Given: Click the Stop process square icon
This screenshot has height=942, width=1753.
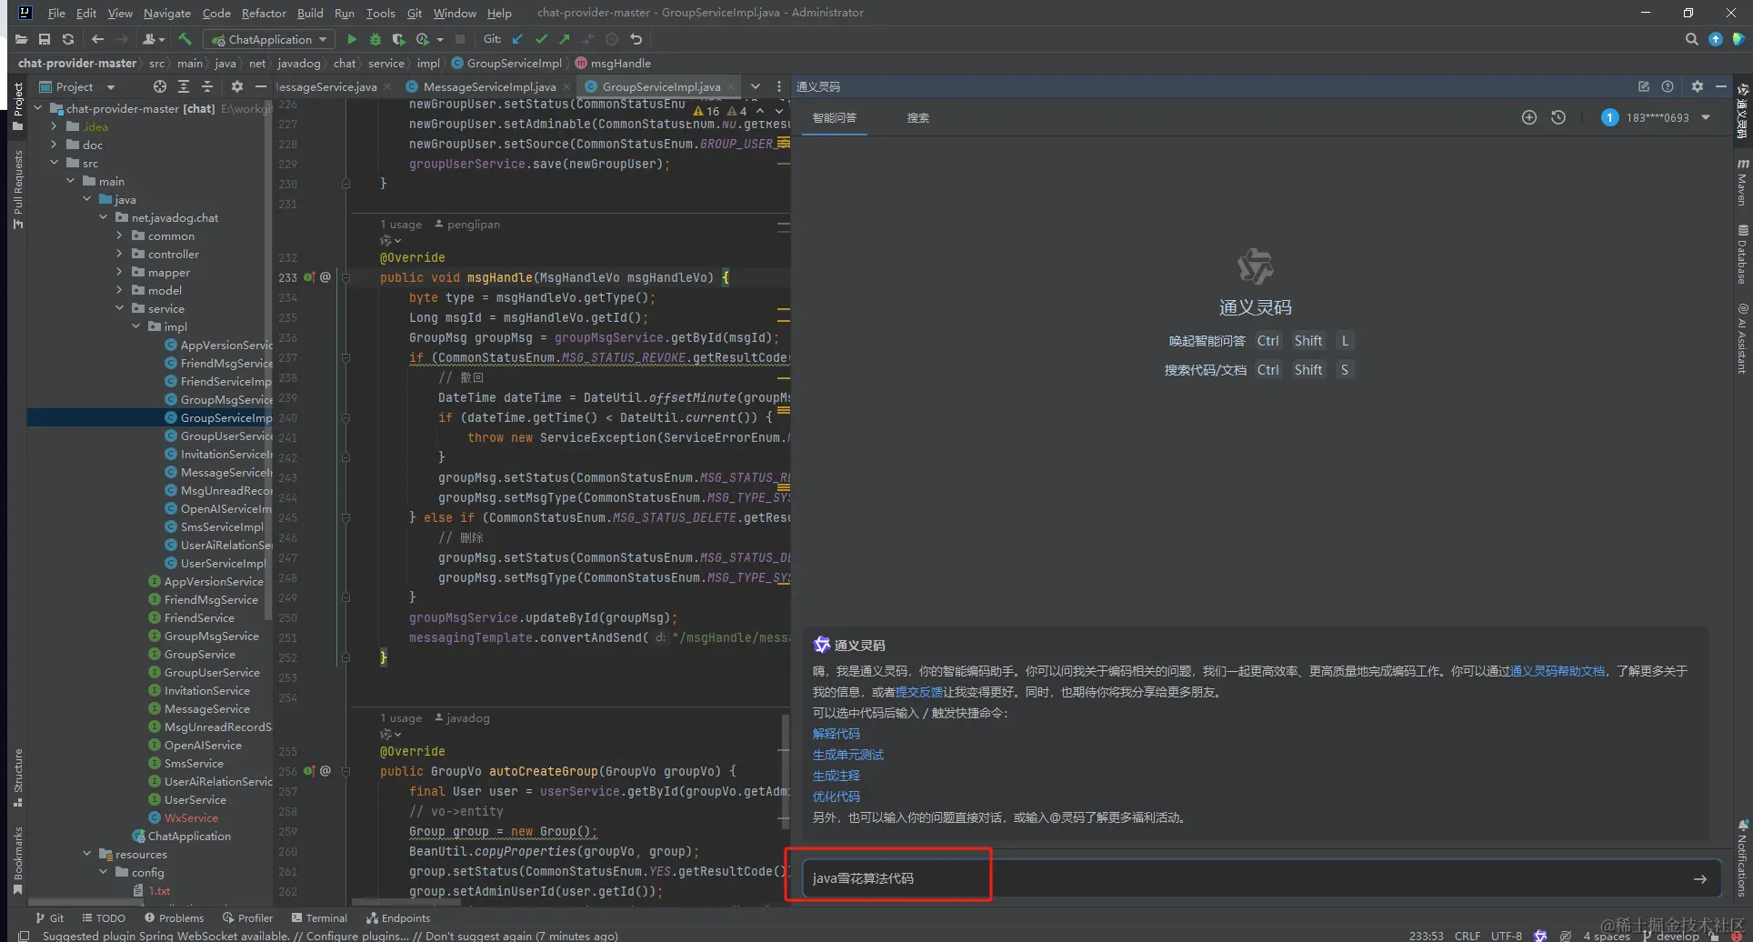Looking at the screenshot, I should click(x=460, y=39).
